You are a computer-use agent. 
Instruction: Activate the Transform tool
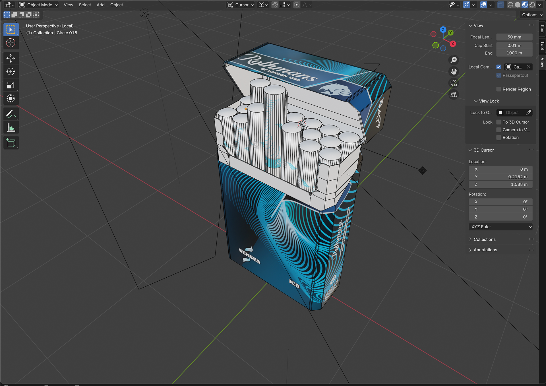point(11,98)
